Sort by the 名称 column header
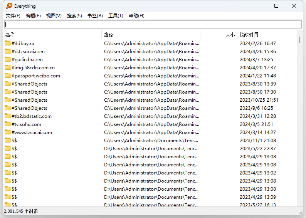Screen dimensions: 306x218 52,35
